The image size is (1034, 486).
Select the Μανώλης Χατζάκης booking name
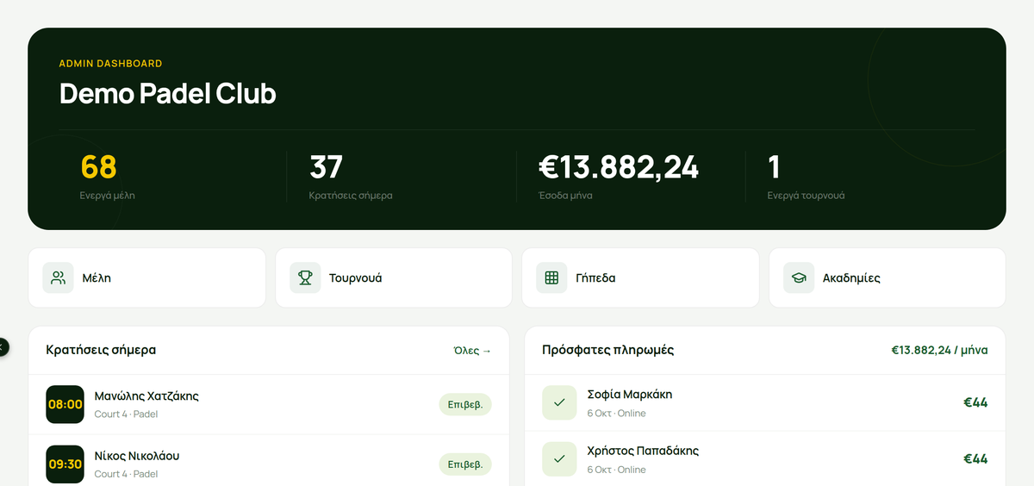point(146,396)
